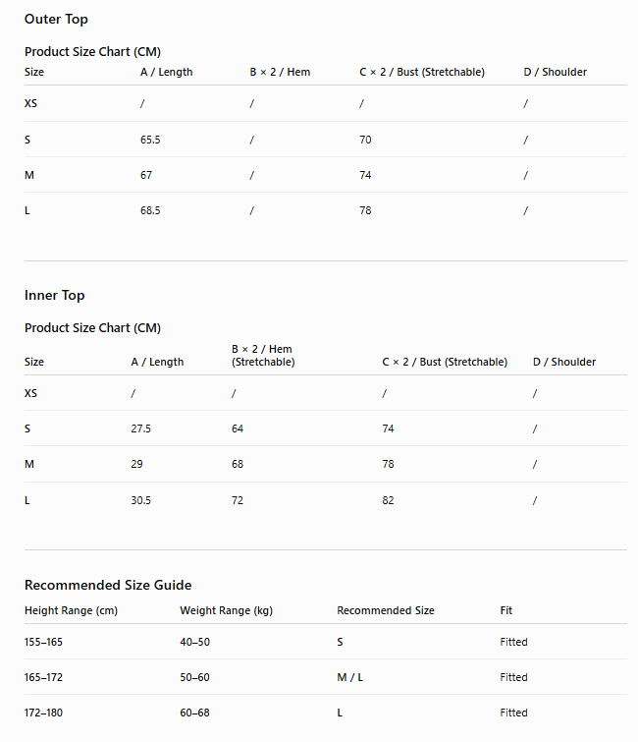Select the Inner Top heading

(54, 295)
